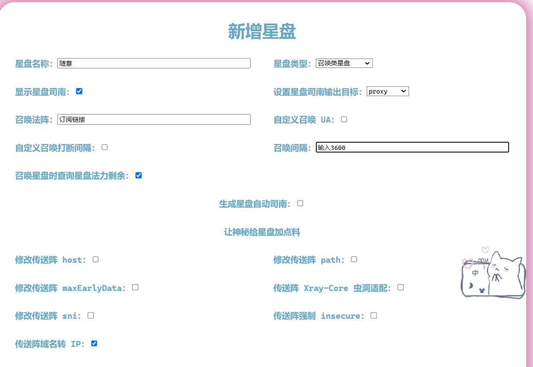The height and width of the screenshot is (367, 533).
Task: Enable the 传送阵强制 insecure checkbox
Action: 374,315
